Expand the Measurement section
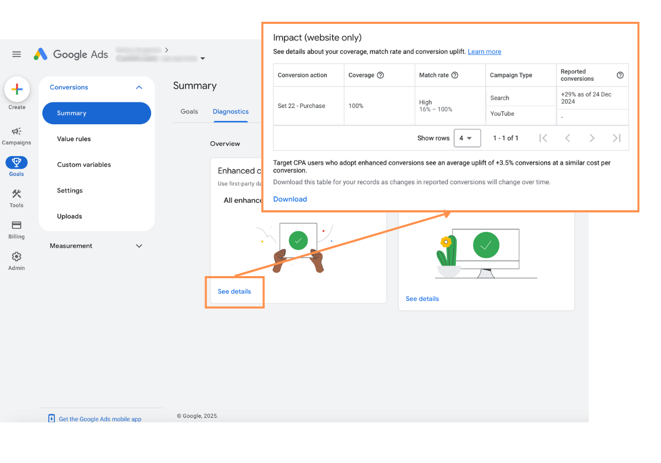The image size is (661, 463). point(139,246)
